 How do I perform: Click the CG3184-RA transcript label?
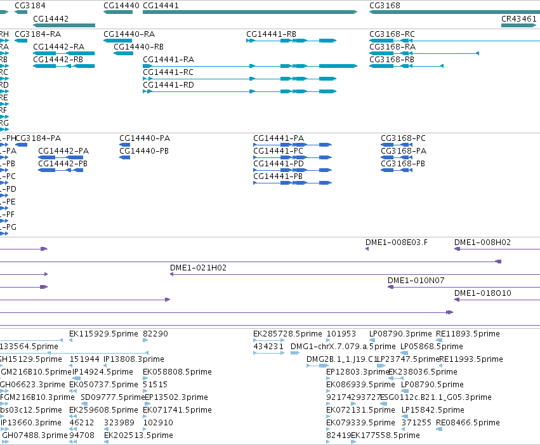tap(38, 34)
